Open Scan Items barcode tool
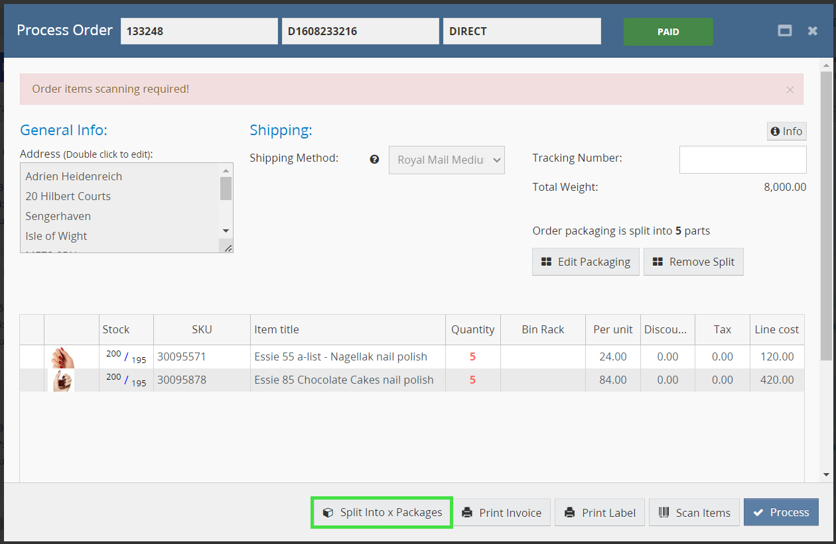 pos(694,512)
